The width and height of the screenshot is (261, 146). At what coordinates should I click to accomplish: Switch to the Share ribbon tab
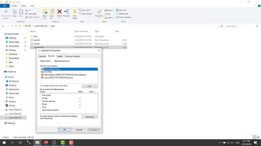(24, 6)
